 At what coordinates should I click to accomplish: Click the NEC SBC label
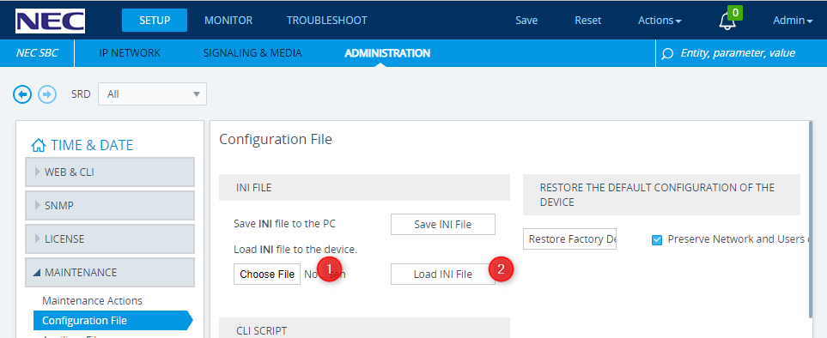click(37, 52)
